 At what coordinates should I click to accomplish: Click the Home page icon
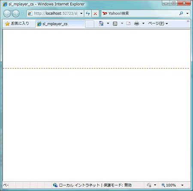point(101,23)
